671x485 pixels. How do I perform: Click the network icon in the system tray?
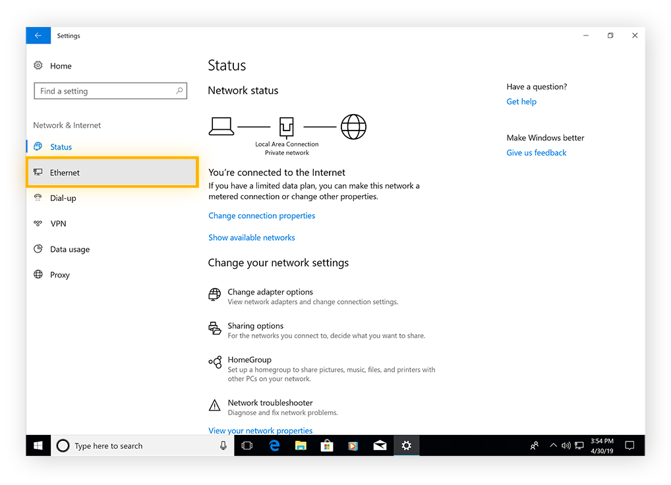tap(579, 445)
